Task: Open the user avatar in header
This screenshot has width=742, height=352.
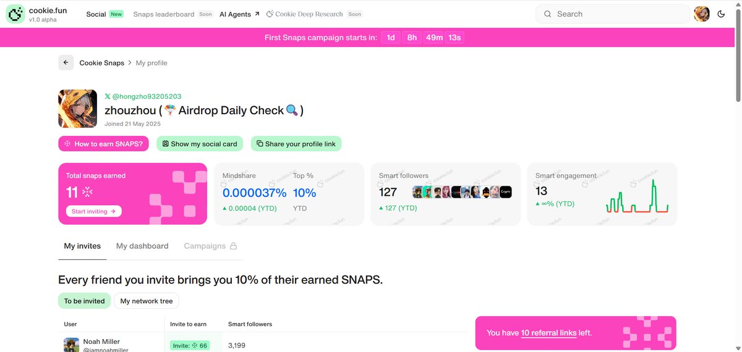Action: pos(702,14)
